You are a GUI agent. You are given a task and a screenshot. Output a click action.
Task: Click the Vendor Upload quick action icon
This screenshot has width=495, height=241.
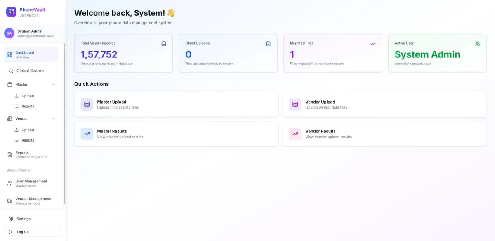pyautogui.click(x=295, y=104)
